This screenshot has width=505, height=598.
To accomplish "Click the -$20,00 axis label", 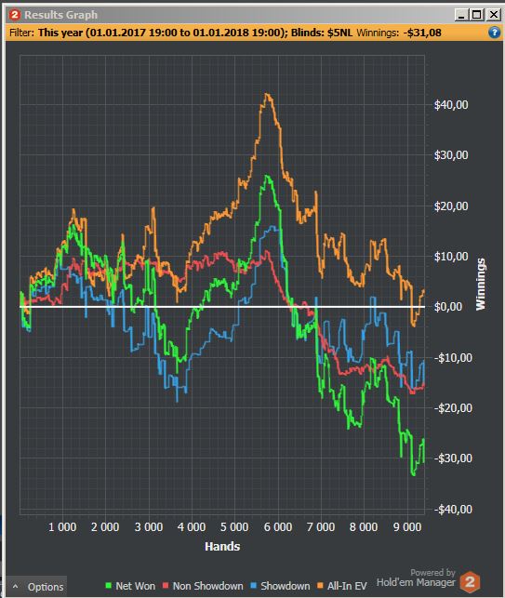I will (453, 408).
